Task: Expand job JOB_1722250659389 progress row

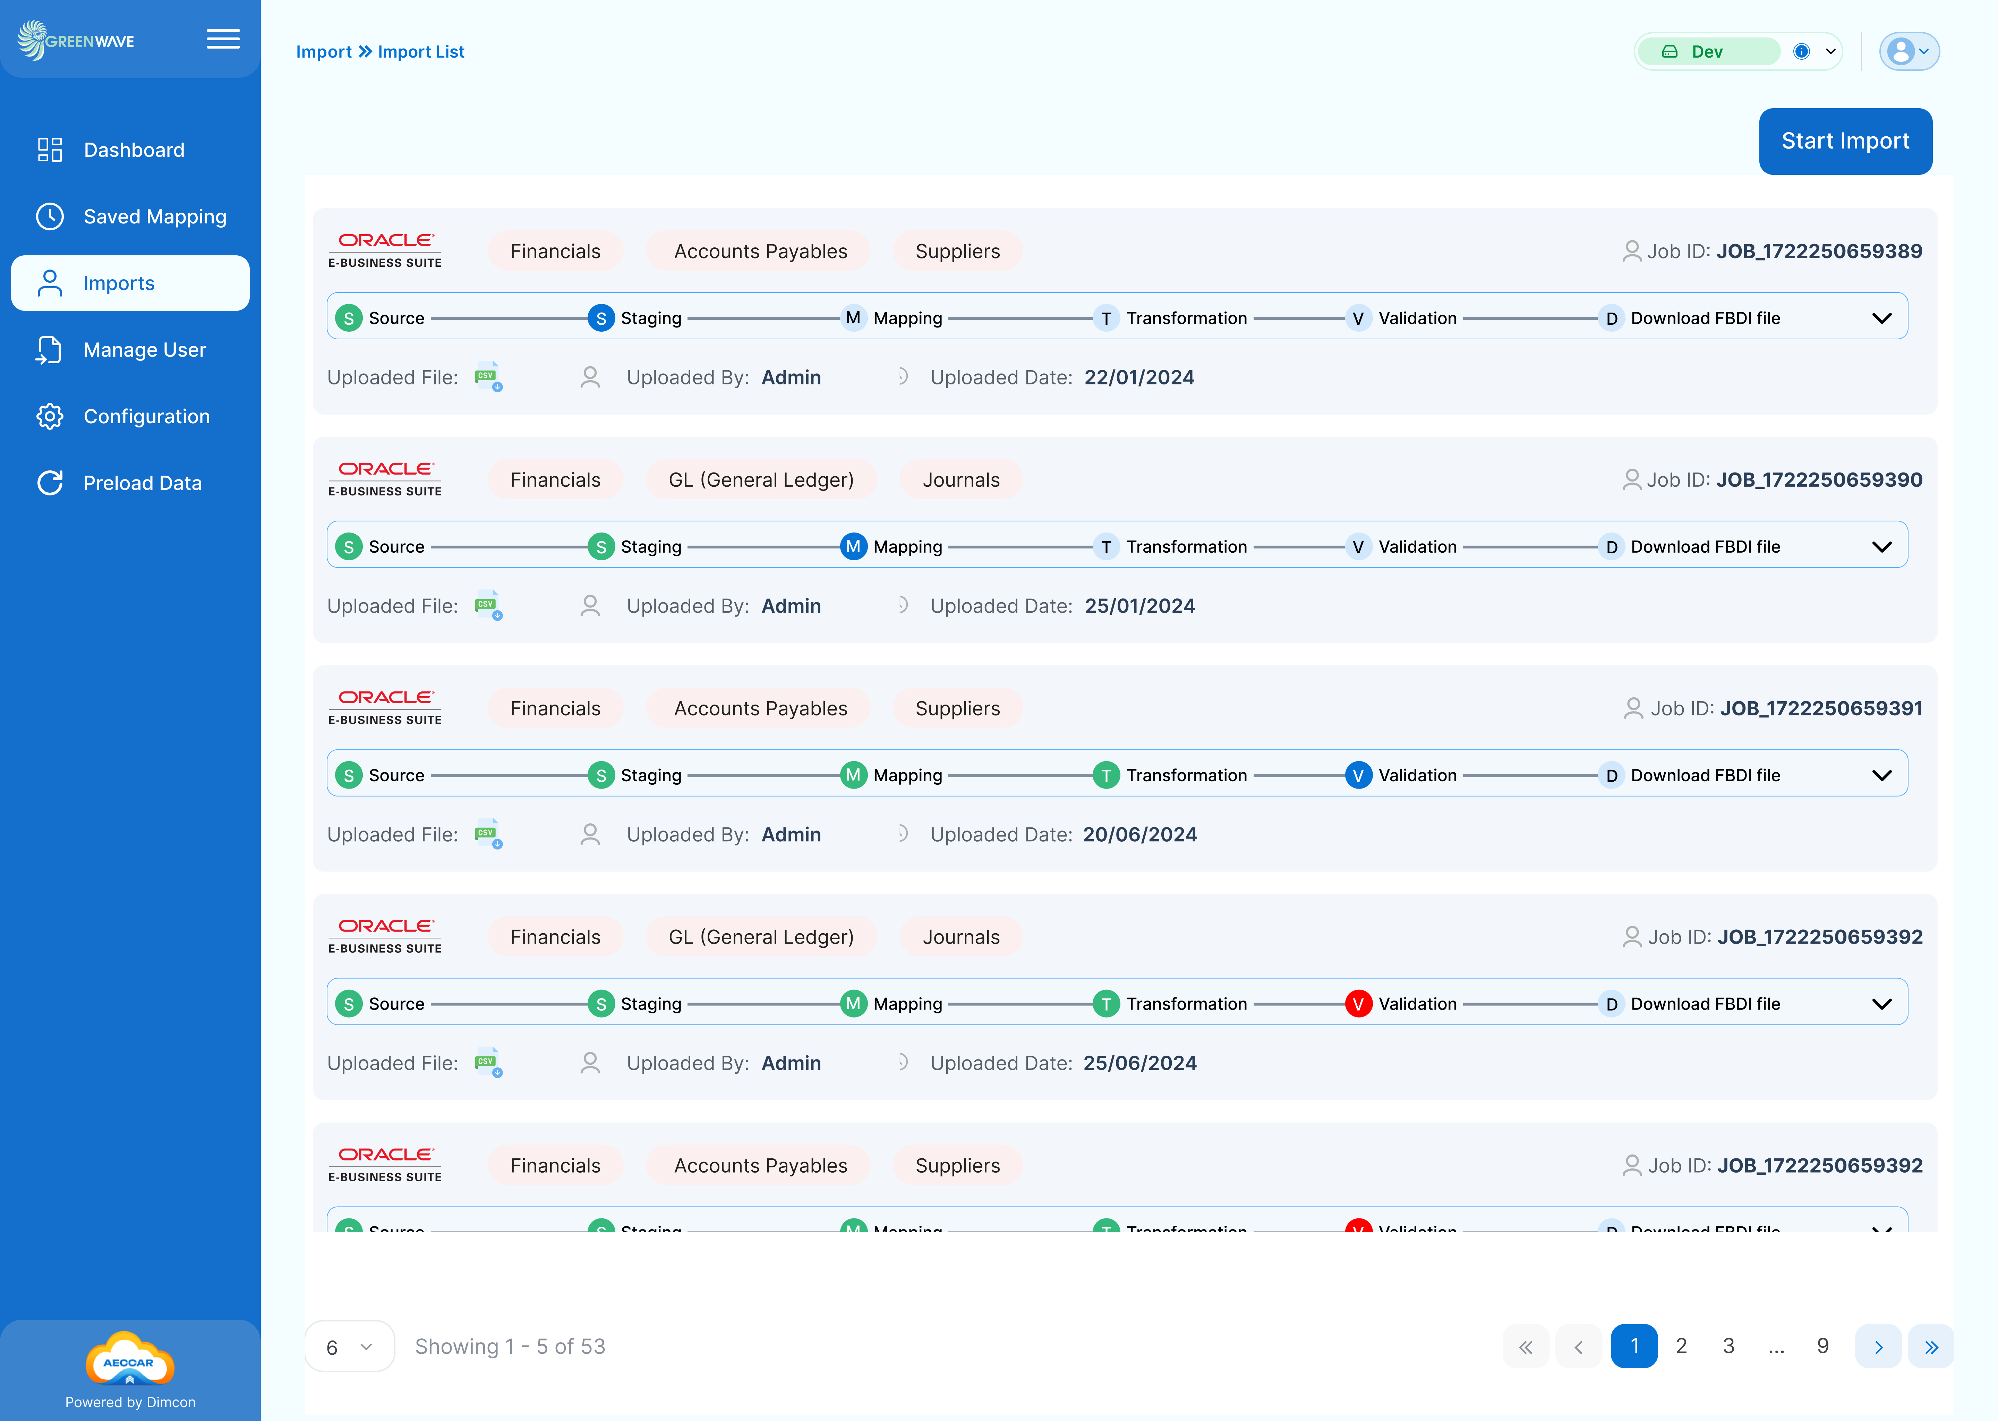Action: [x=1882, y=318]
